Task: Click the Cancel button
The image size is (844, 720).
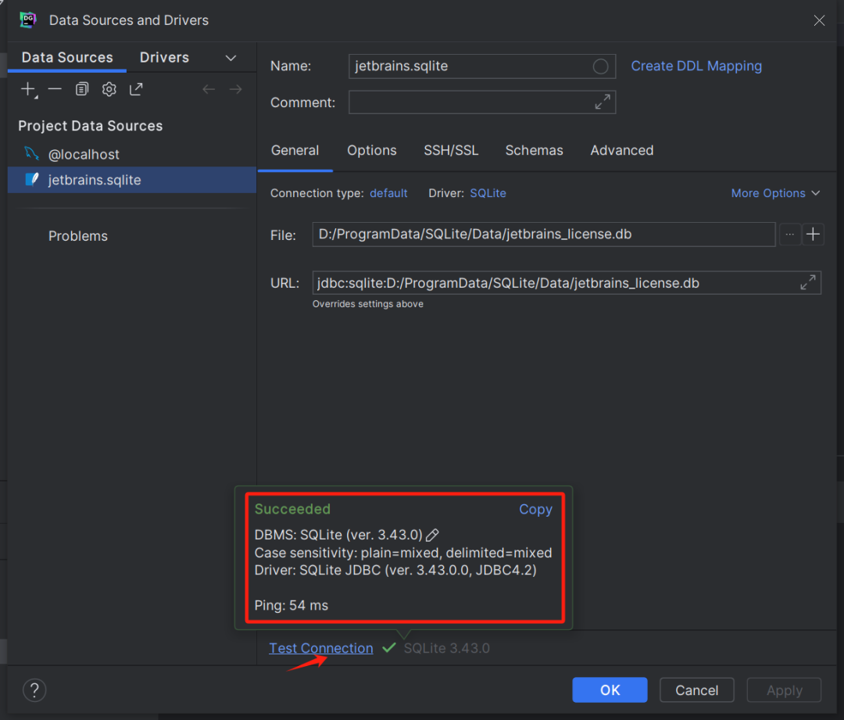Action: (x=696, y=690)
